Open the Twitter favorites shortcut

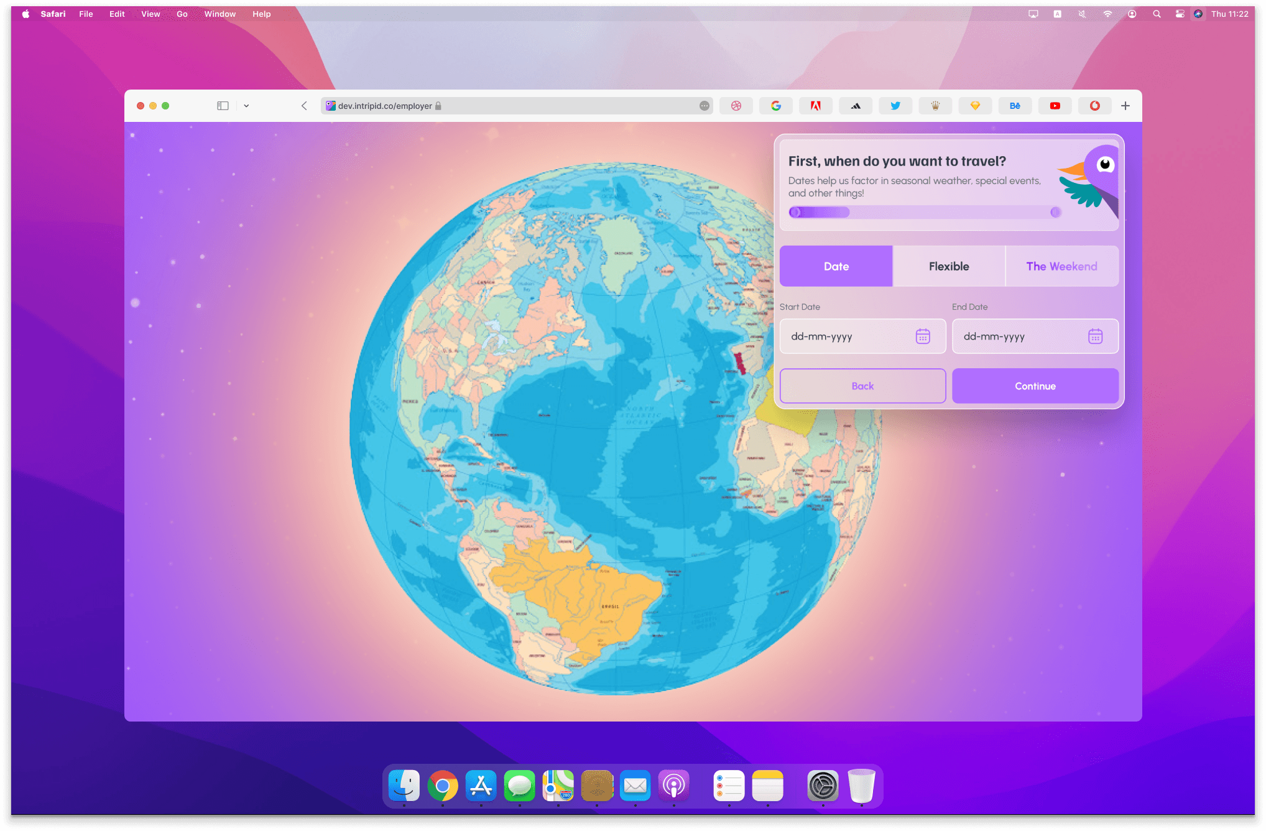point(895,106)
